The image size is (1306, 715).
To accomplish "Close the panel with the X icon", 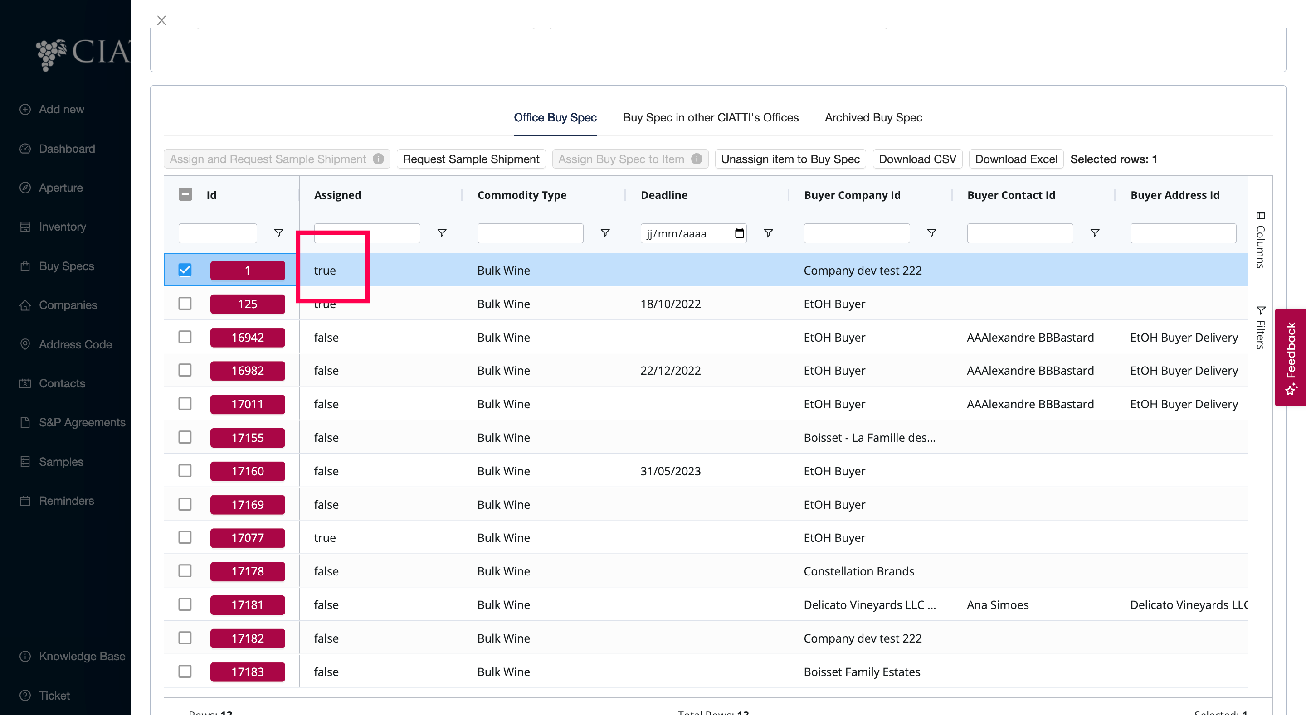I will [162, 20].
